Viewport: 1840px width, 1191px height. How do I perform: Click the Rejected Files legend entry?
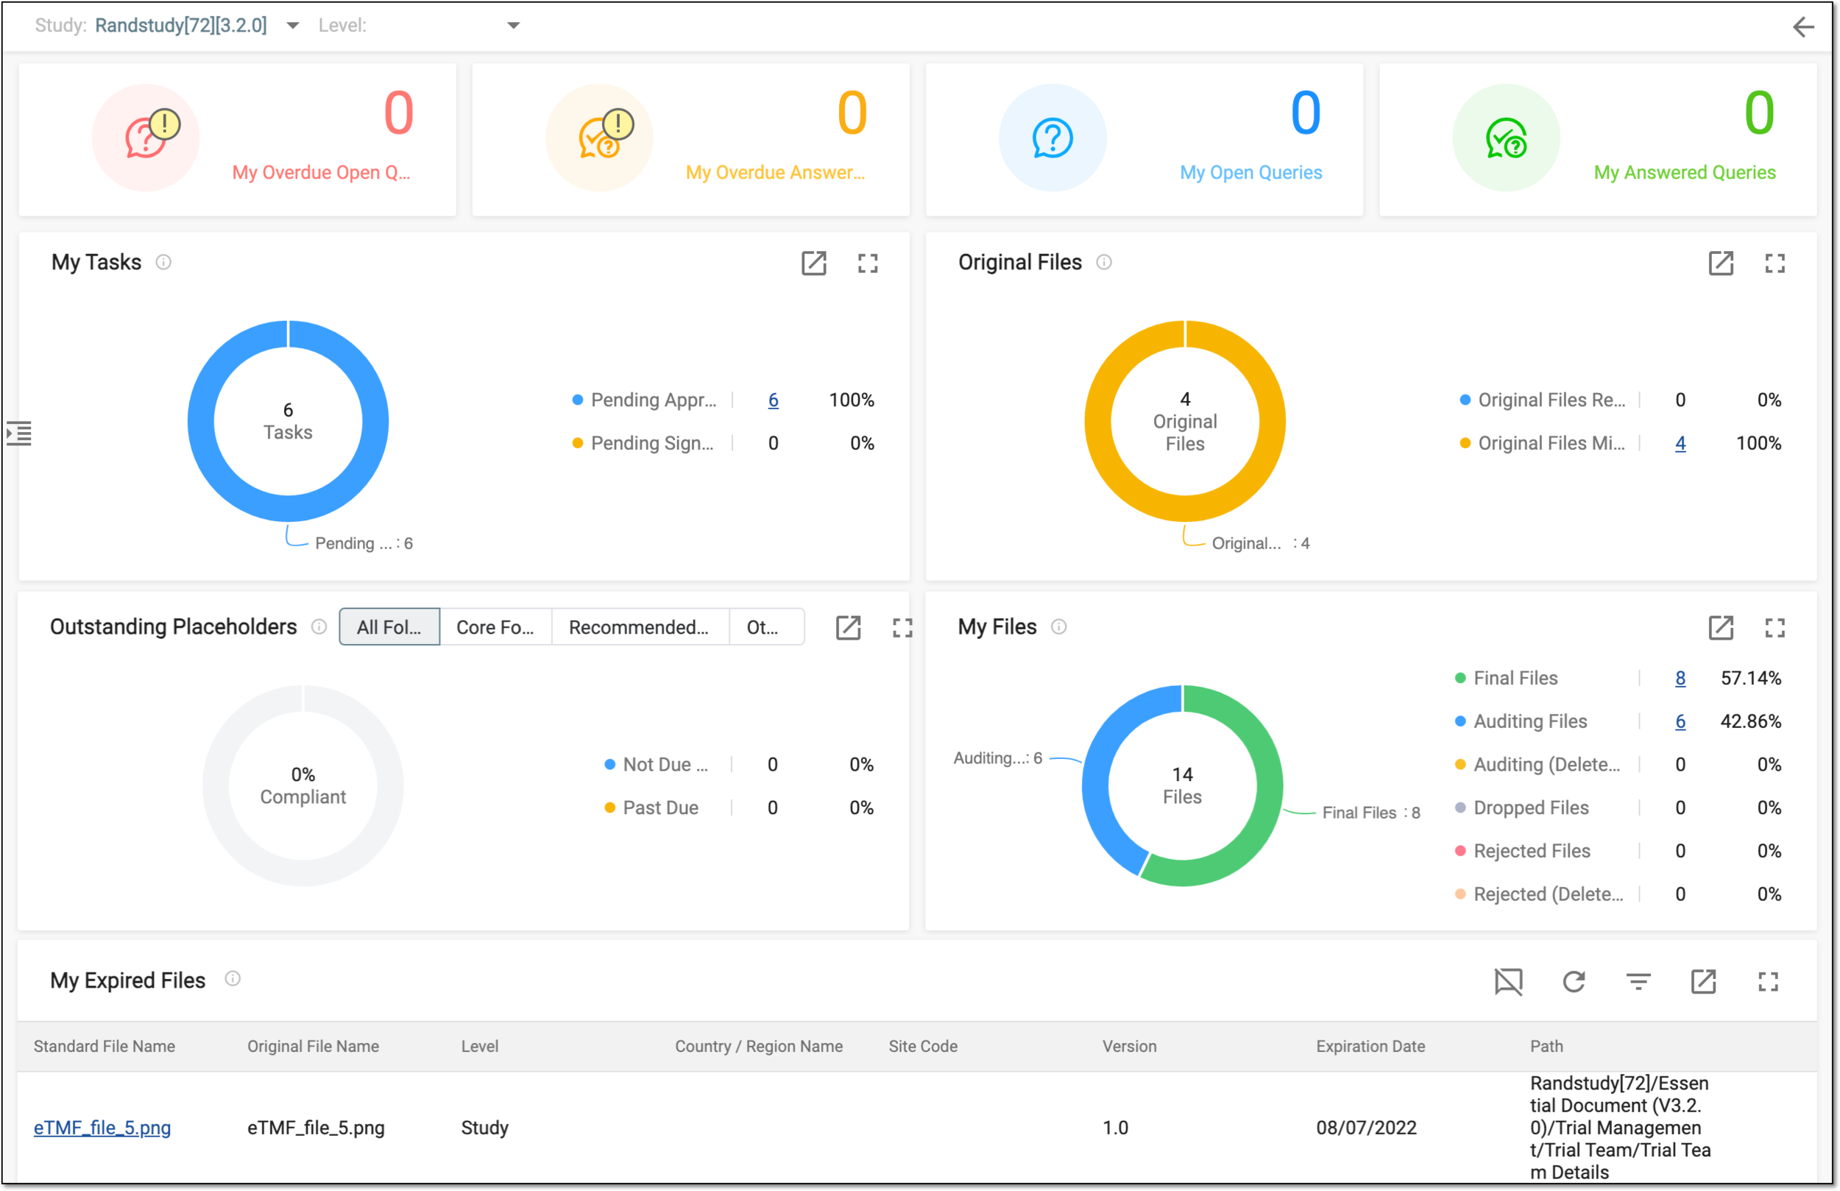(1522, 852)
